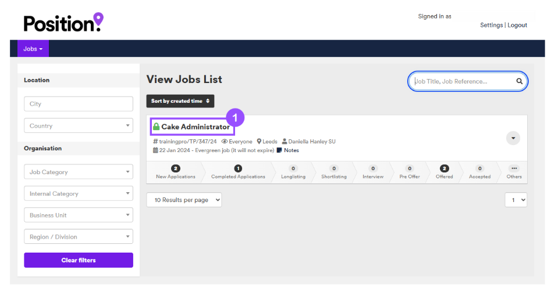Image resolution: width=551 pixels, height=288 pixels.
Task: Click the search magnifier icon
Action: click(519, 81)
